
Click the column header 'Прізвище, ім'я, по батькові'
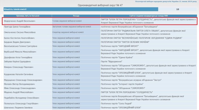coord(28,16)
